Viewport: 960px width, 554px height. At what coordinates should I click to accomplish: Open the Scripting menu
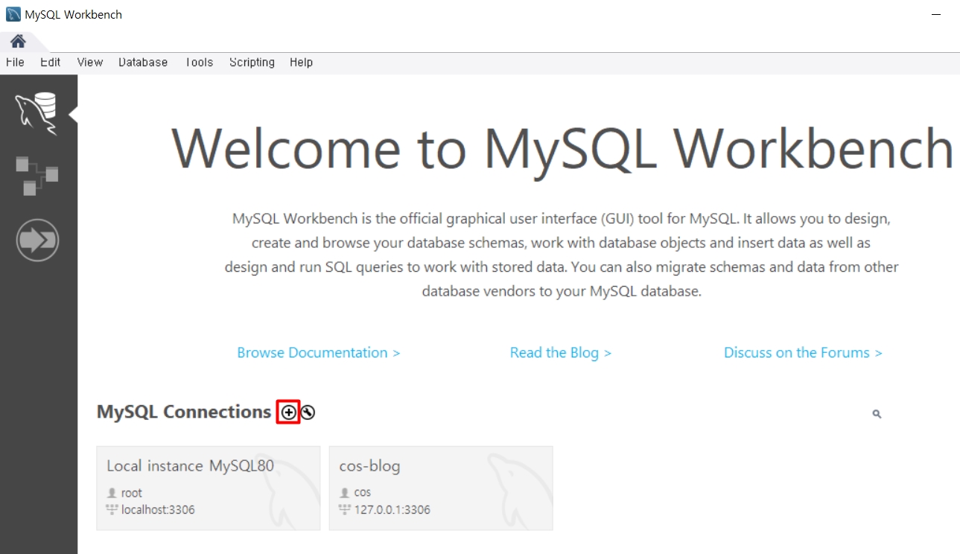click(252, 63)
